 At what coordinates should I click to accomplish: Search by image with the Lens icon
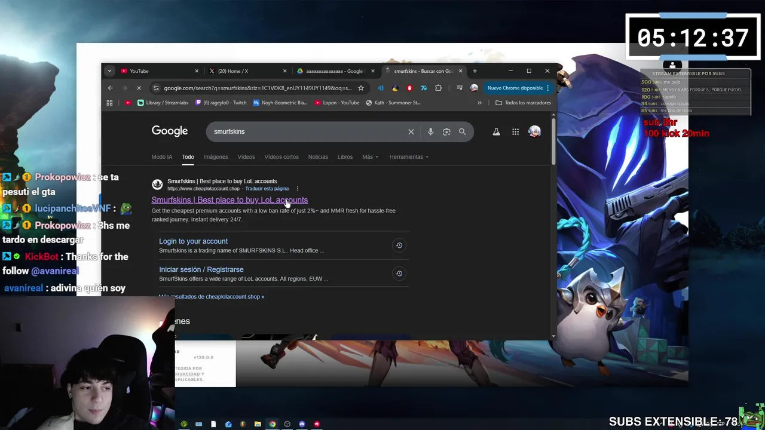pyautogui.click(x=446, y=131)
